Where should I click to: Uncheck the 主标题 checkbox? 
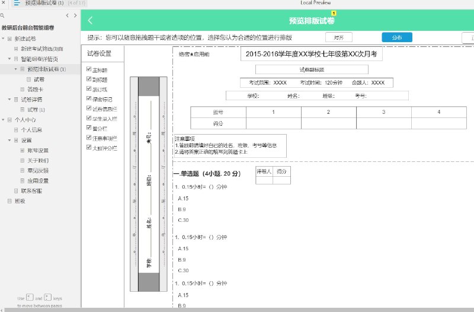point(89,69)
